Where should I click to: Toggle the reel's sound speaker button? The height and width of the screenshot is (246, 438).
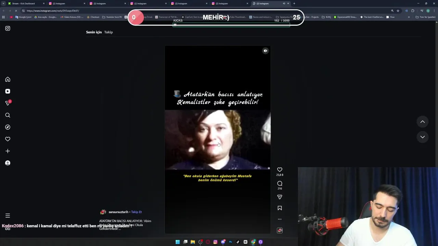click(x=265, y=51)
